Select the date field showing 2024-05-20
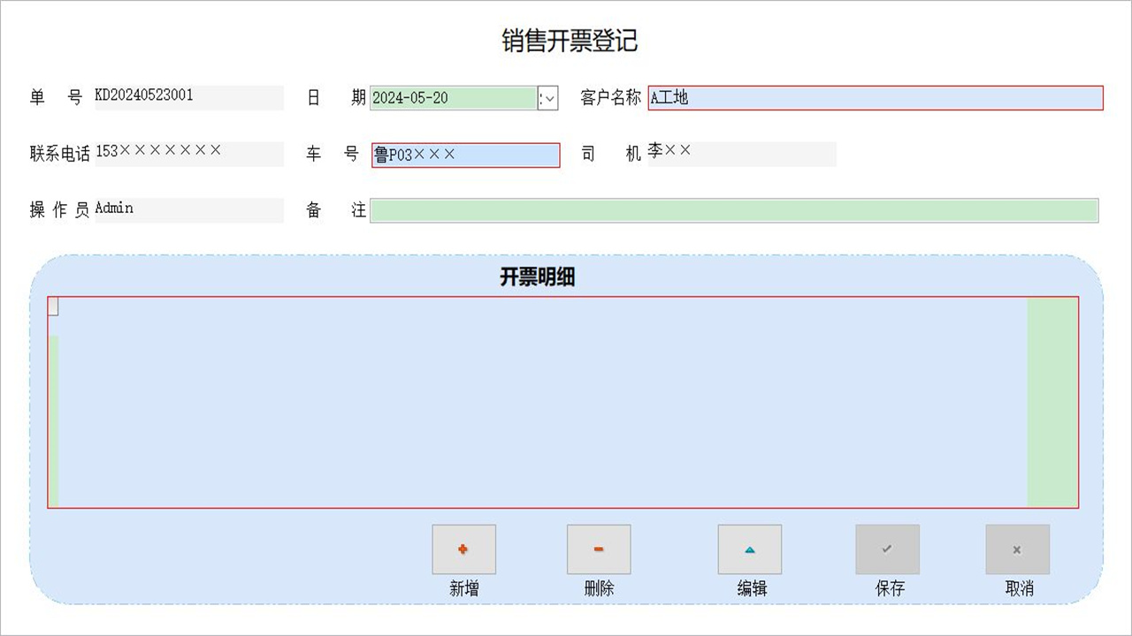 [x=451, y=98]
